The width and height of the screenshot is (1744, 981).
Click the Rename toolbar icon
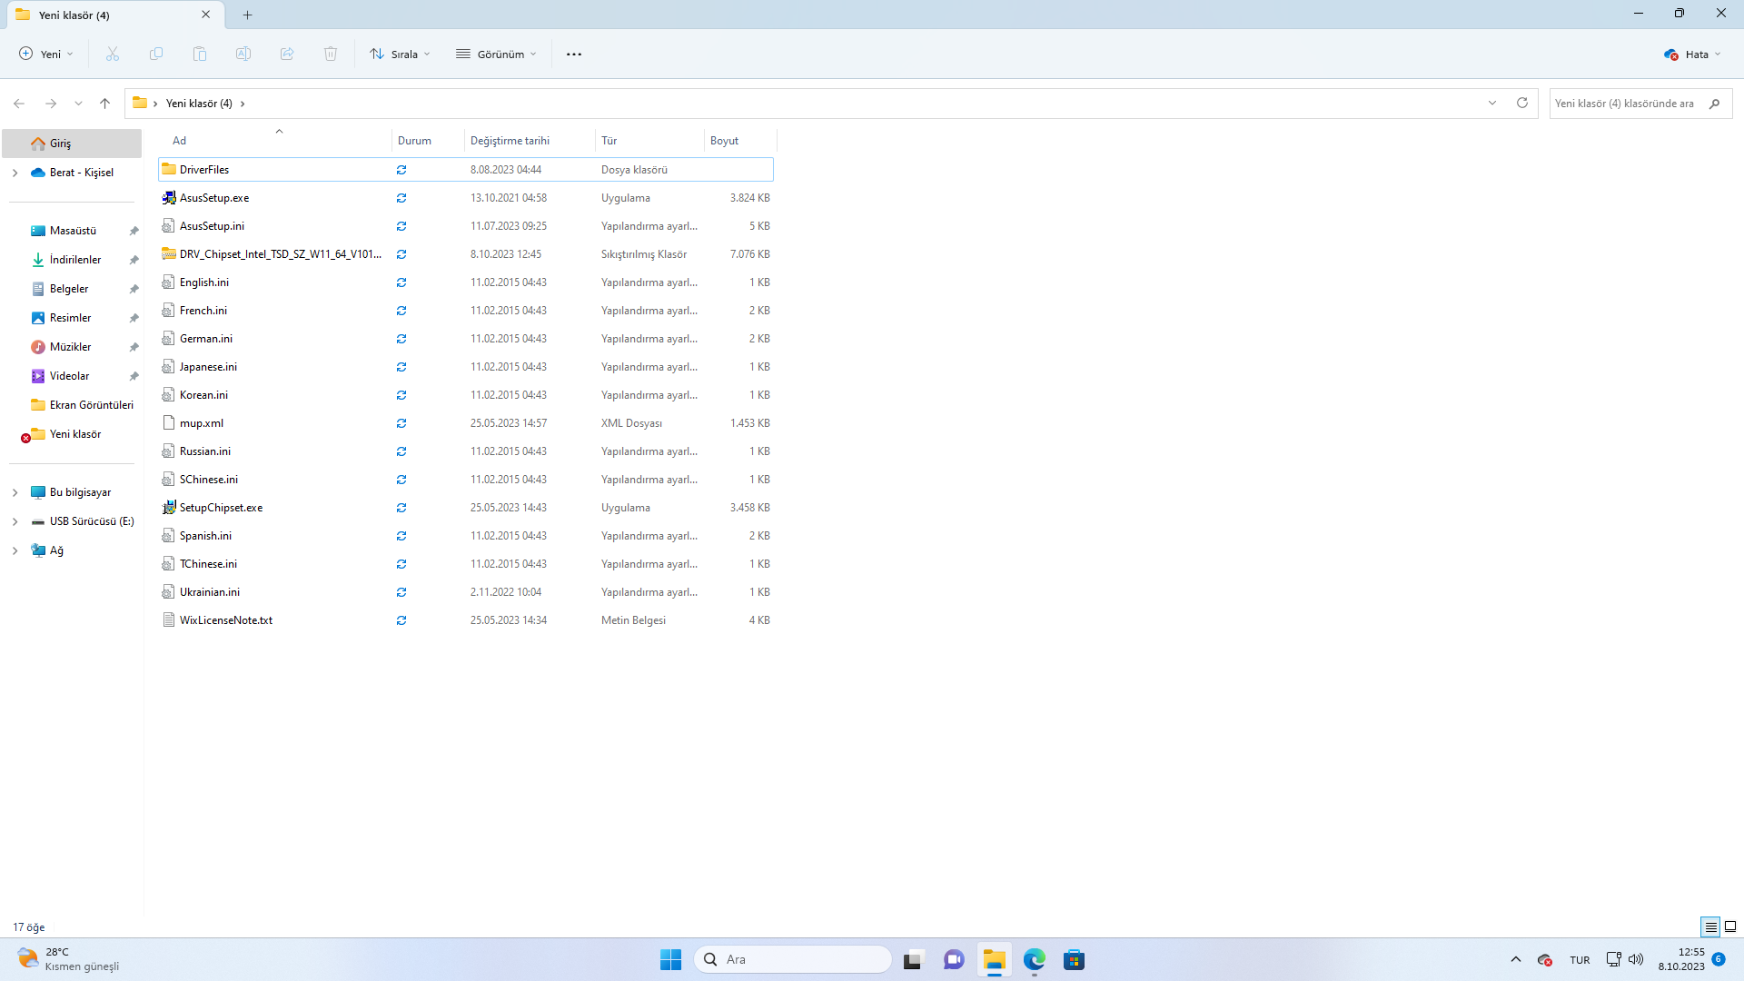tap(243, 54)
